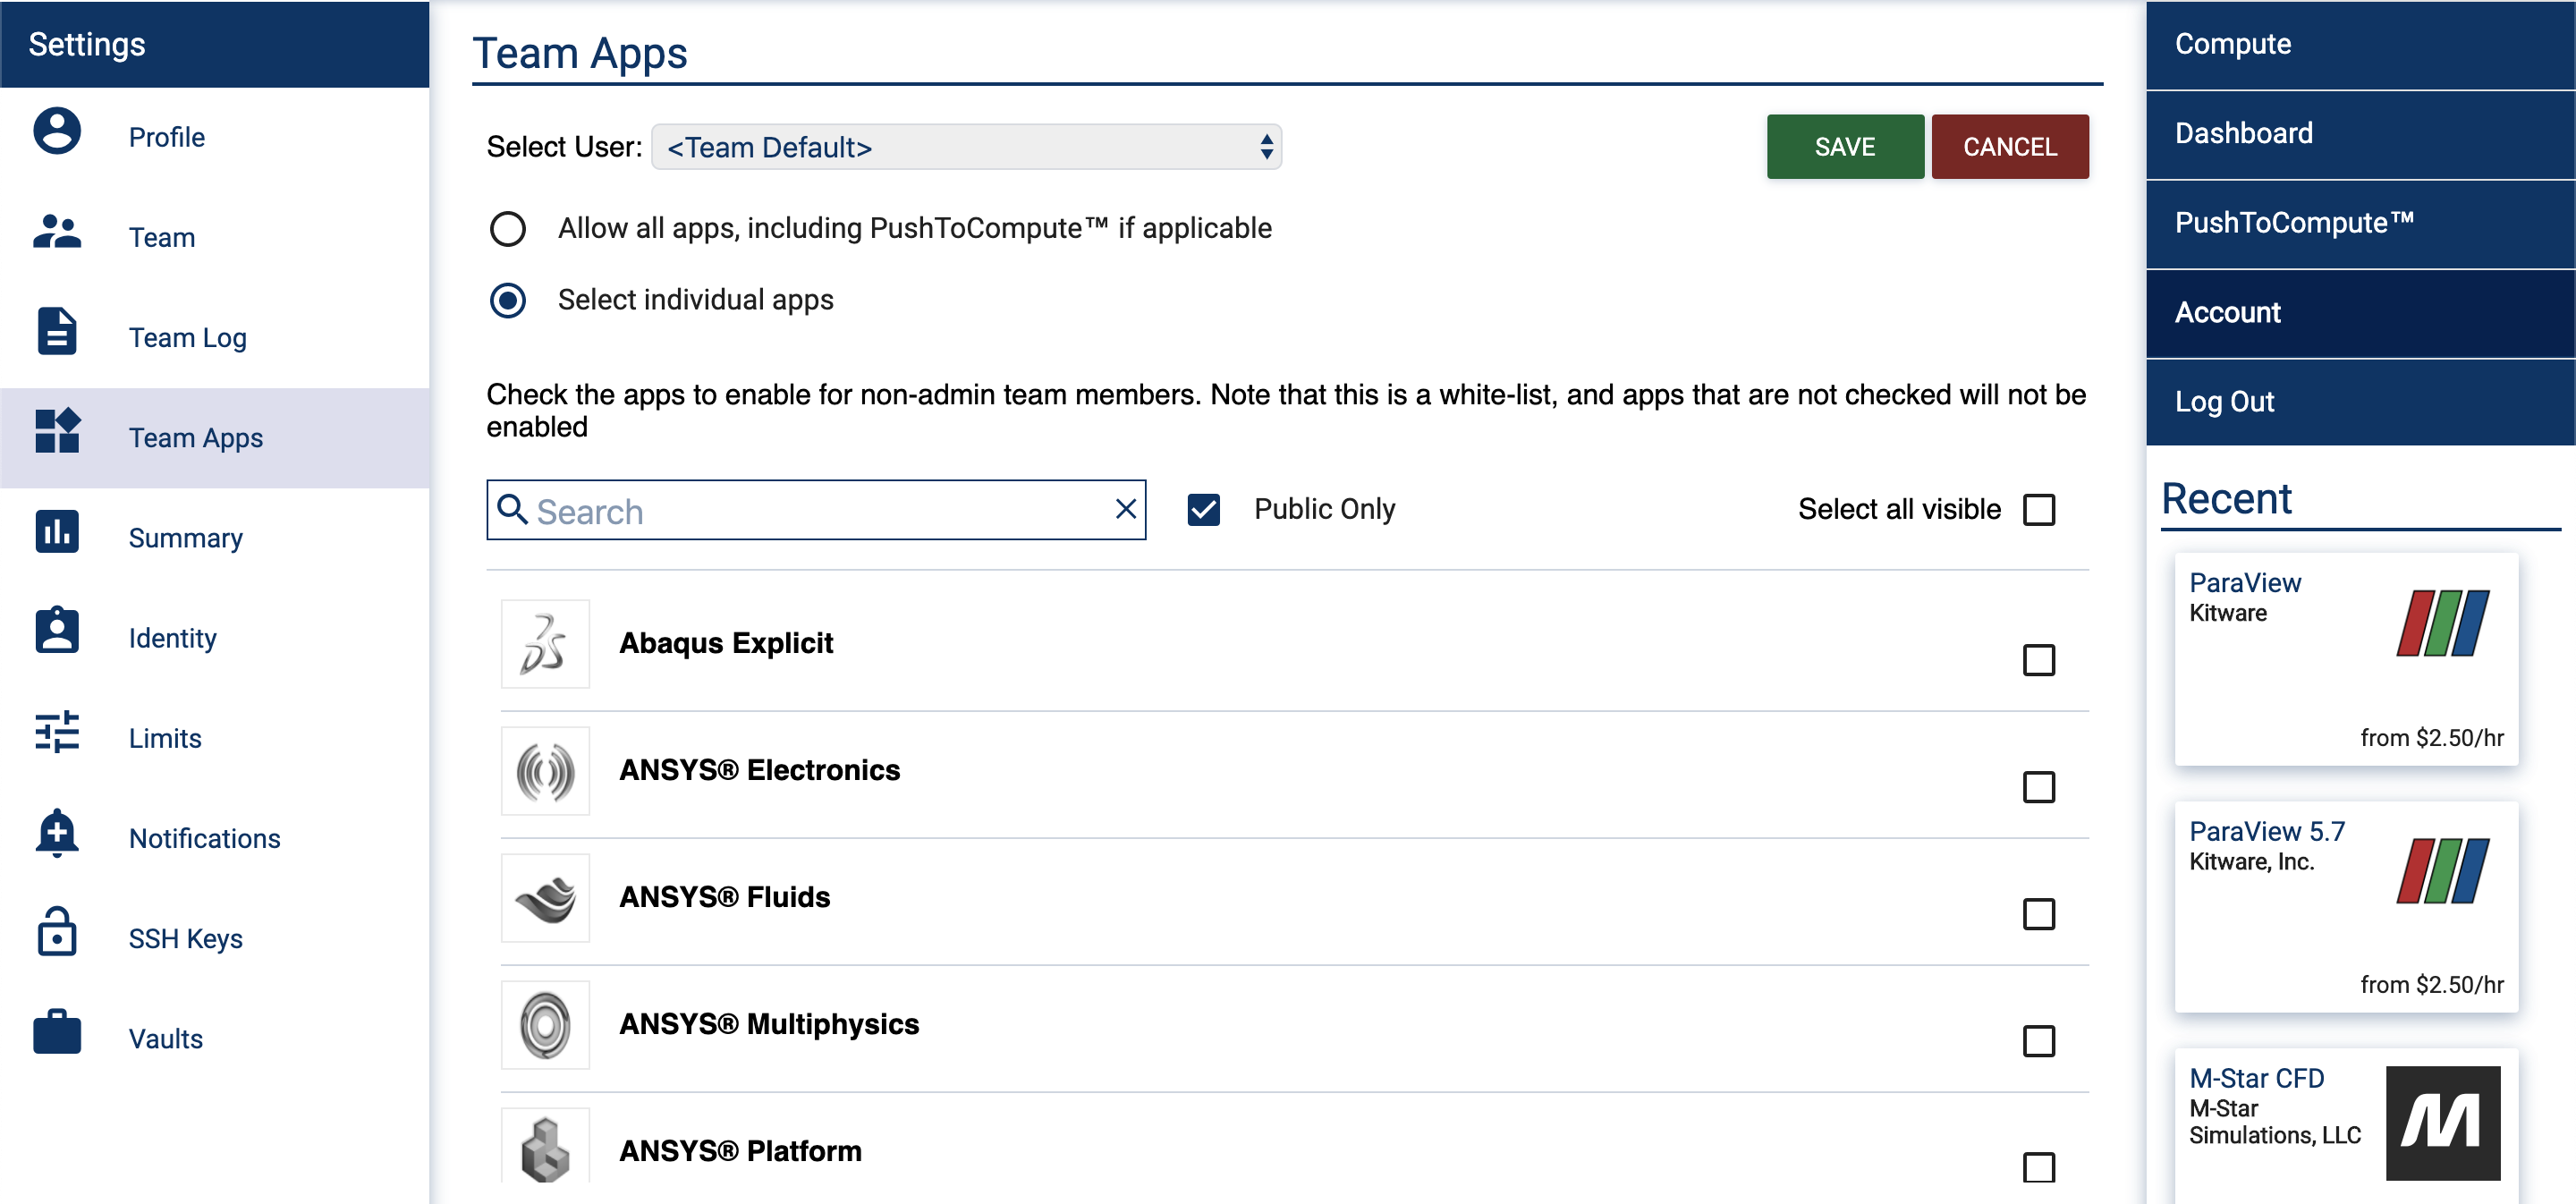Click the Limits sliders icon
The width and height of the screenshot is (2576, 1204).
57,731
